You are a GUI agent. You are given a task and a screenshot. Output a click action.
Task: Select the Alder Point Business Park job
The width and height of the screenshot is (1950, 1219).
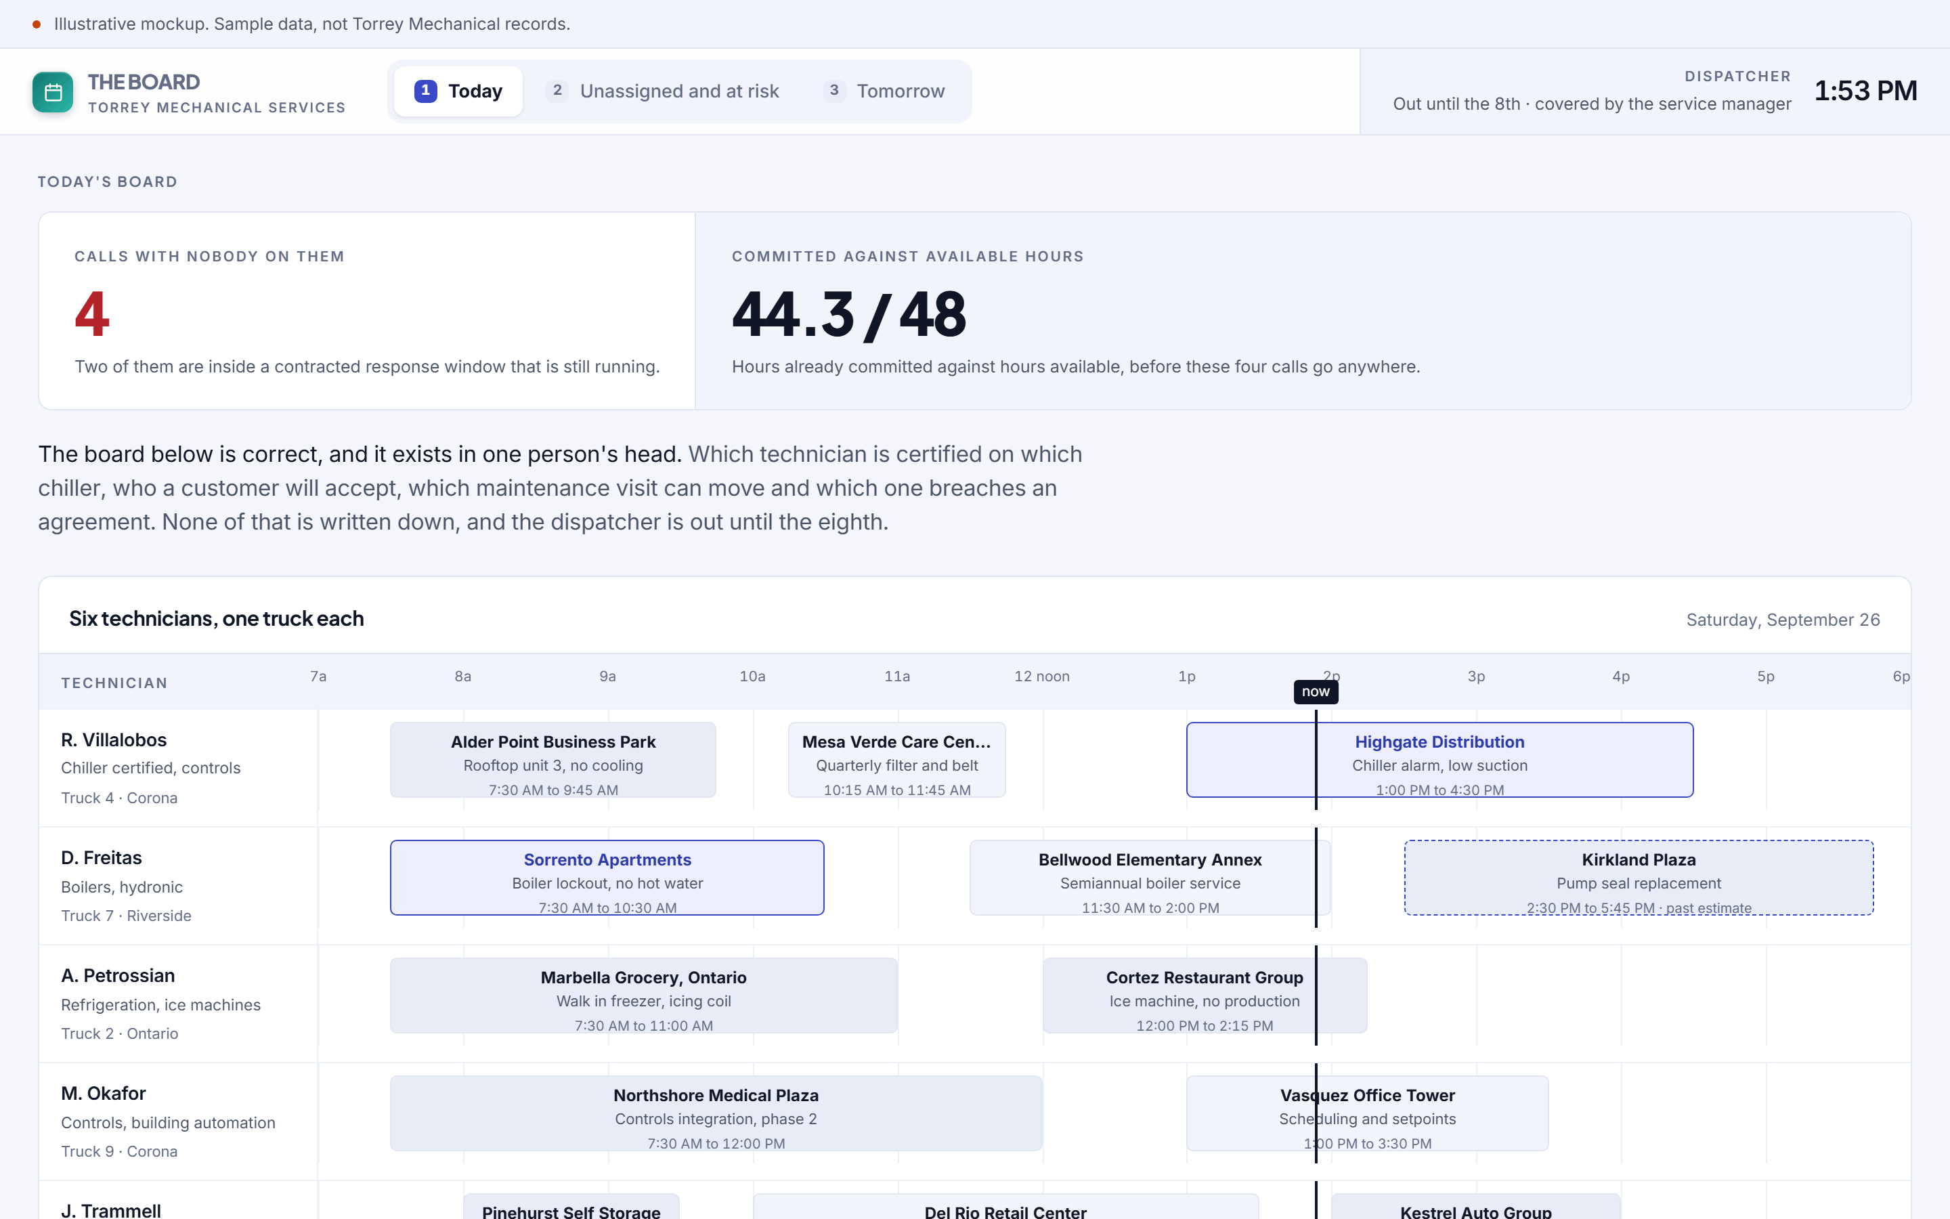(552, 759)
